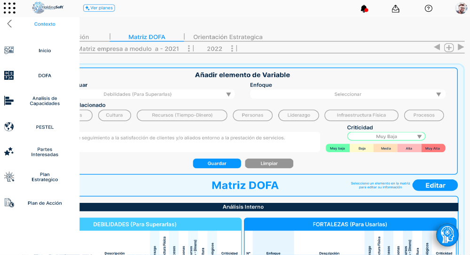
Task: Open the notifications bell
Action: tap(364, 9)
